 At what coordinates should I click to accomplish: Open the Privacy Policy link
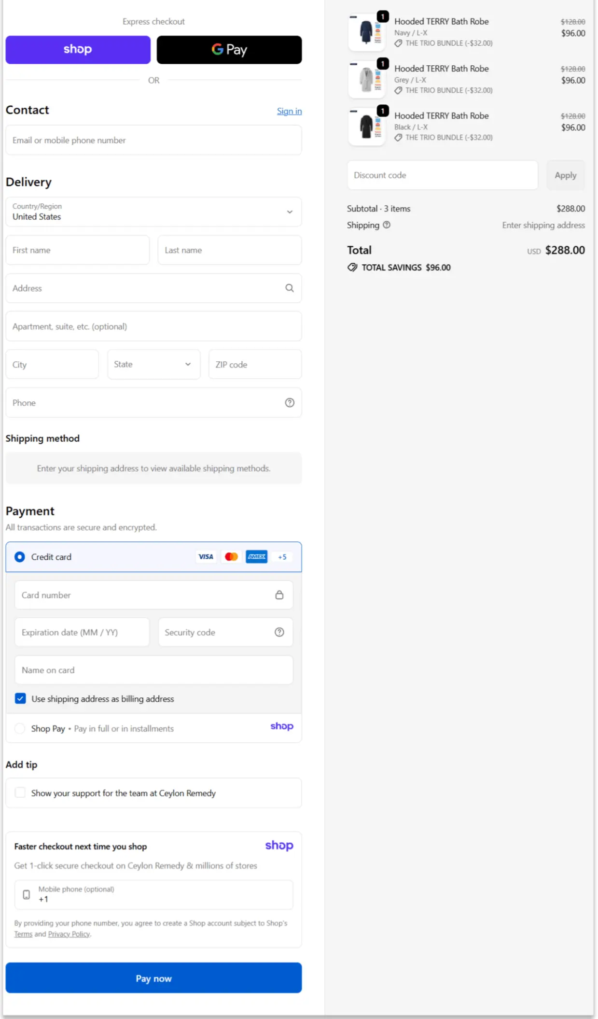coord(69,934)
